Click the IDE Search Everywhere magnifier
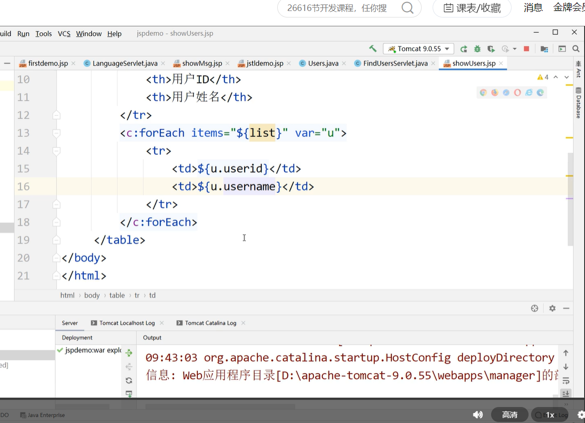 pos(576,49)
